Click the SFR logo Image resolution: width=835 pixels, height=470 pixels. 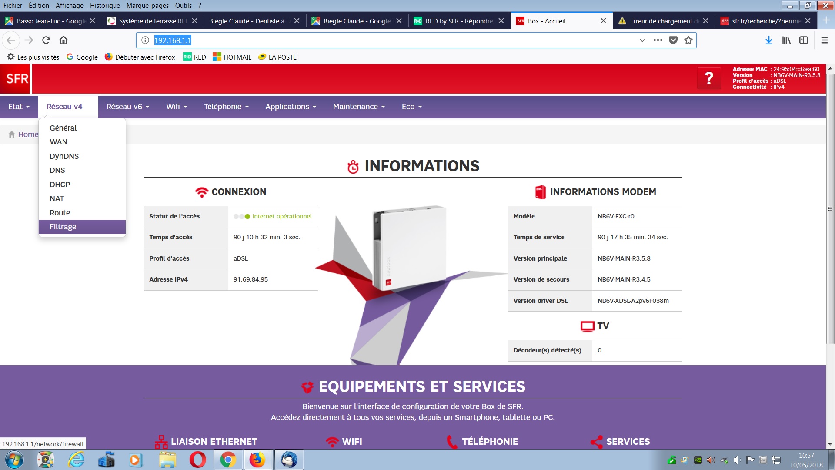(x=15, y=79)
